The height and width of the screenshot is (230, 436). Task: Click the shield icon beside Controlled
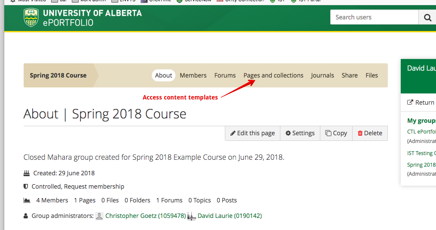[25, 186]
